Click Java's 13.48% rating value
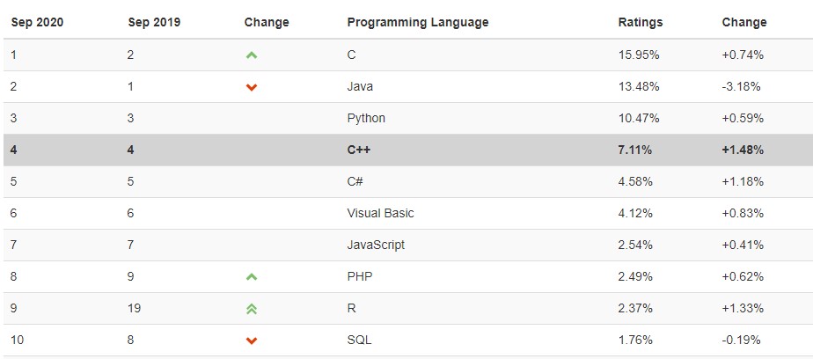The width and height of the screenshot is (813, 359). click(x=639, y=86)
